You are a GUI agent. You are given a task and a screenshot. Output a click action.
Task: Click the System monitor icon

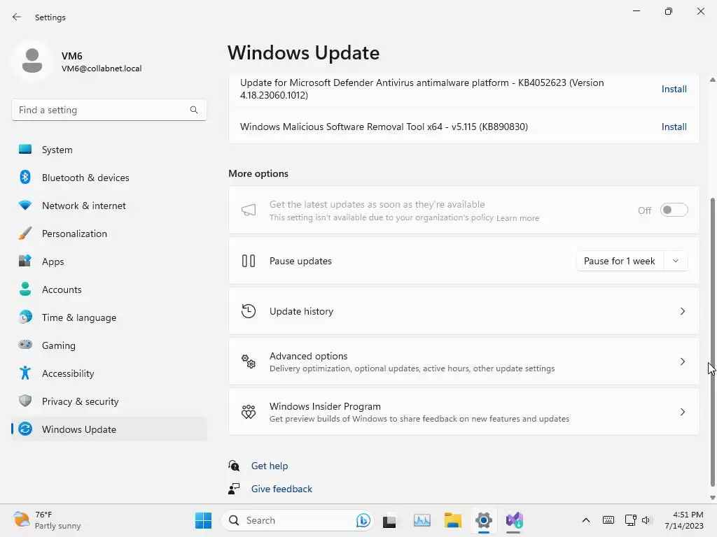tap(25, 150)
